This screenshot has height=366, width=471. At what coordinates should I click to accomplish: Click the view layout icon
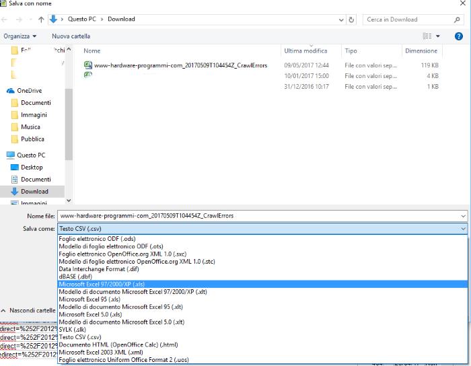pos(427,36)
